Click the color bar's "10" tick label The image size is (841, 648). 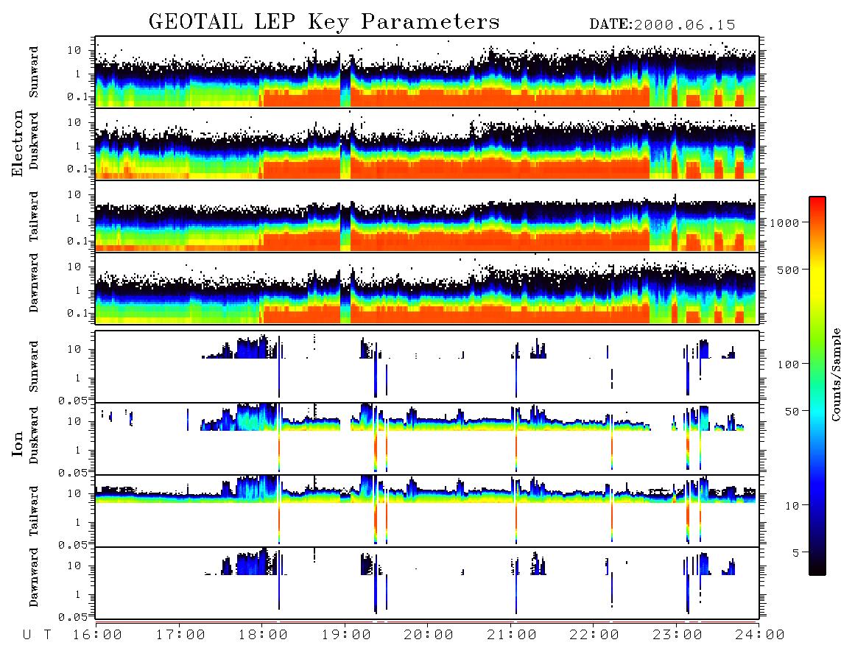click(x=792, y=506)
